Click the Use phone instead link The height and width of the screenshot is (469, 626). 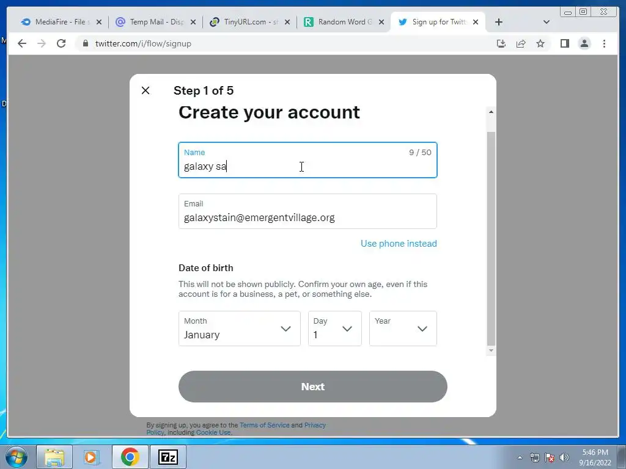399,244
